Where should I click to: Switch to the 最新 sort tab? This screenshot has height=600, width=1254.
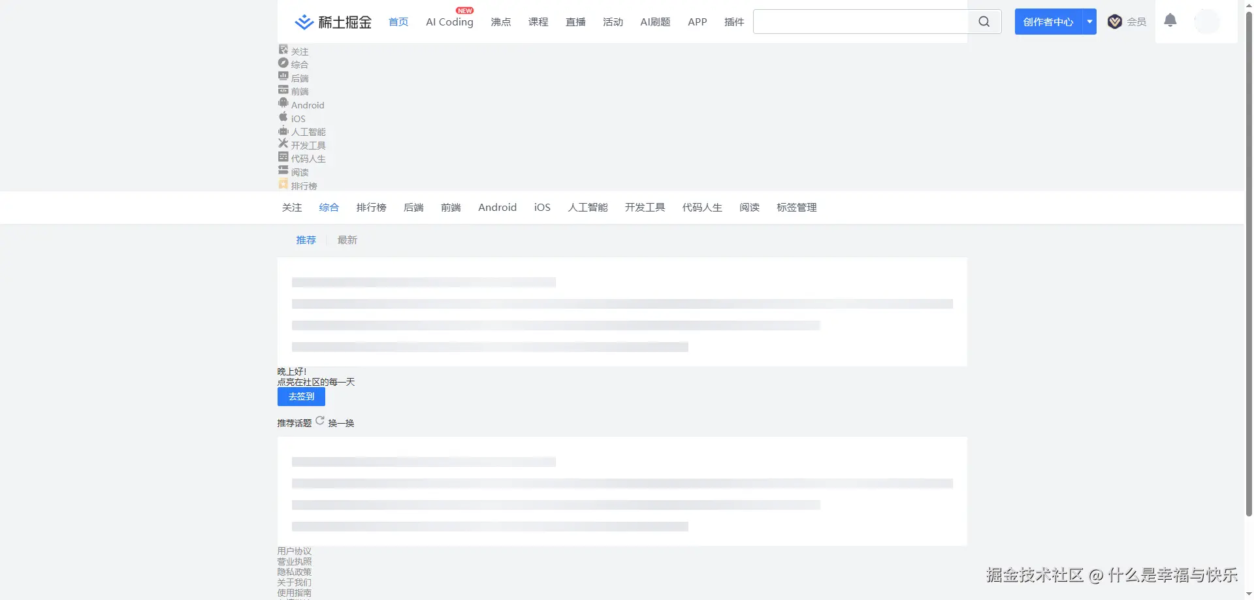tap(347, 240)
